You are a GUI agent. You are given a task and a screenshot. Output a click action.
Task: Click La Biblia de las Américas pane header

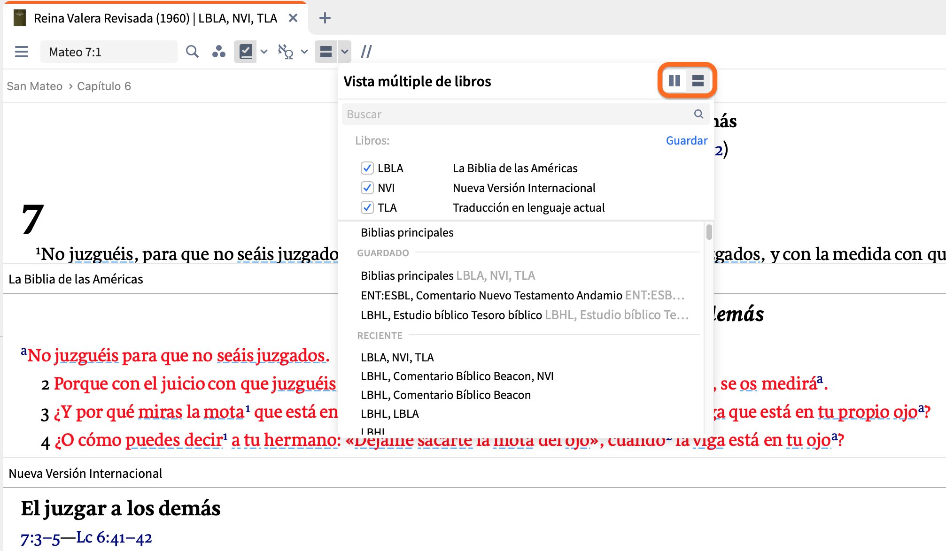point(76,279)
